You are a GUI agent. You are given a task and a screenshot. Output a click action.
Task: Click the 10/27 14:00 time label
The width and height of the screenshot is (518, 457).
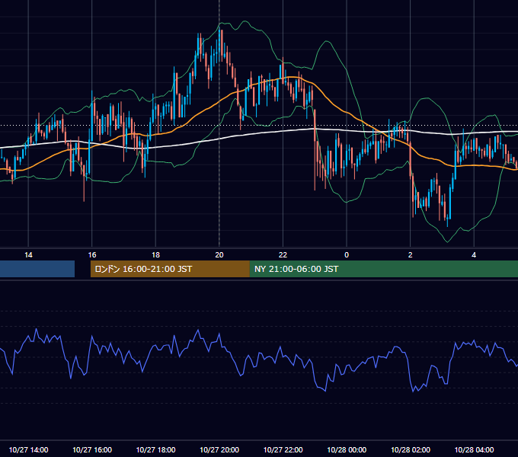[28, 449]
